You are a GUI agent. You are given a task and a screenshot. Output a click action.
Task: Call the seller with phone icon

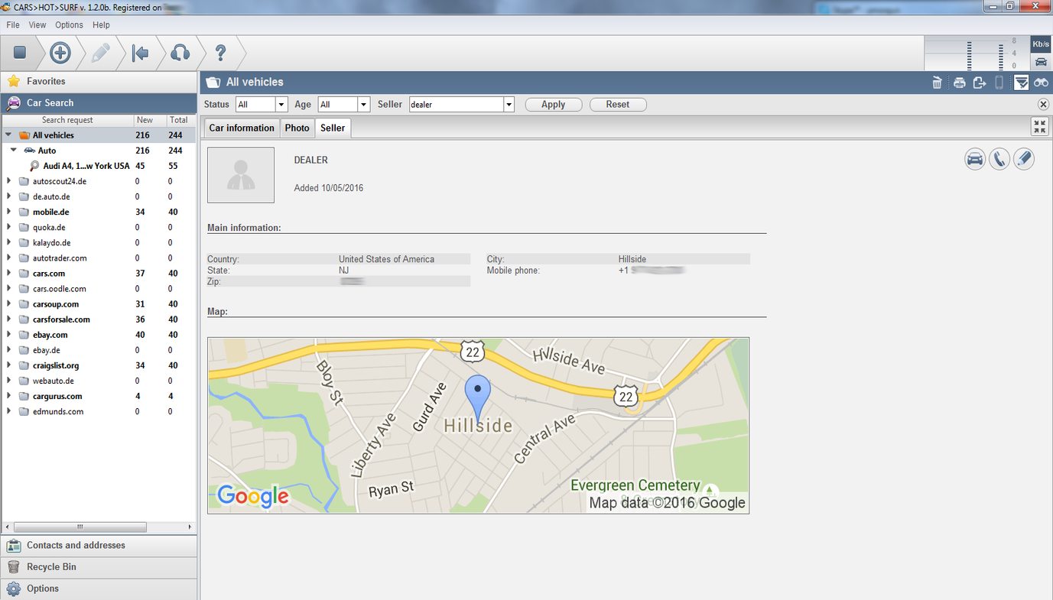999,159
